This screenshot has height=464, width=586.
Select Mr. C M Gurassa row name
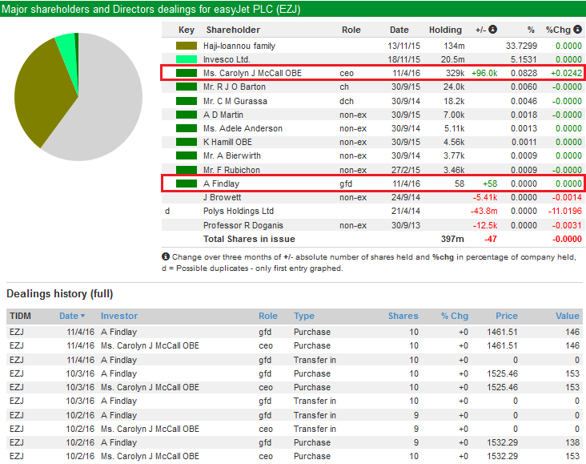pos(235,101)
